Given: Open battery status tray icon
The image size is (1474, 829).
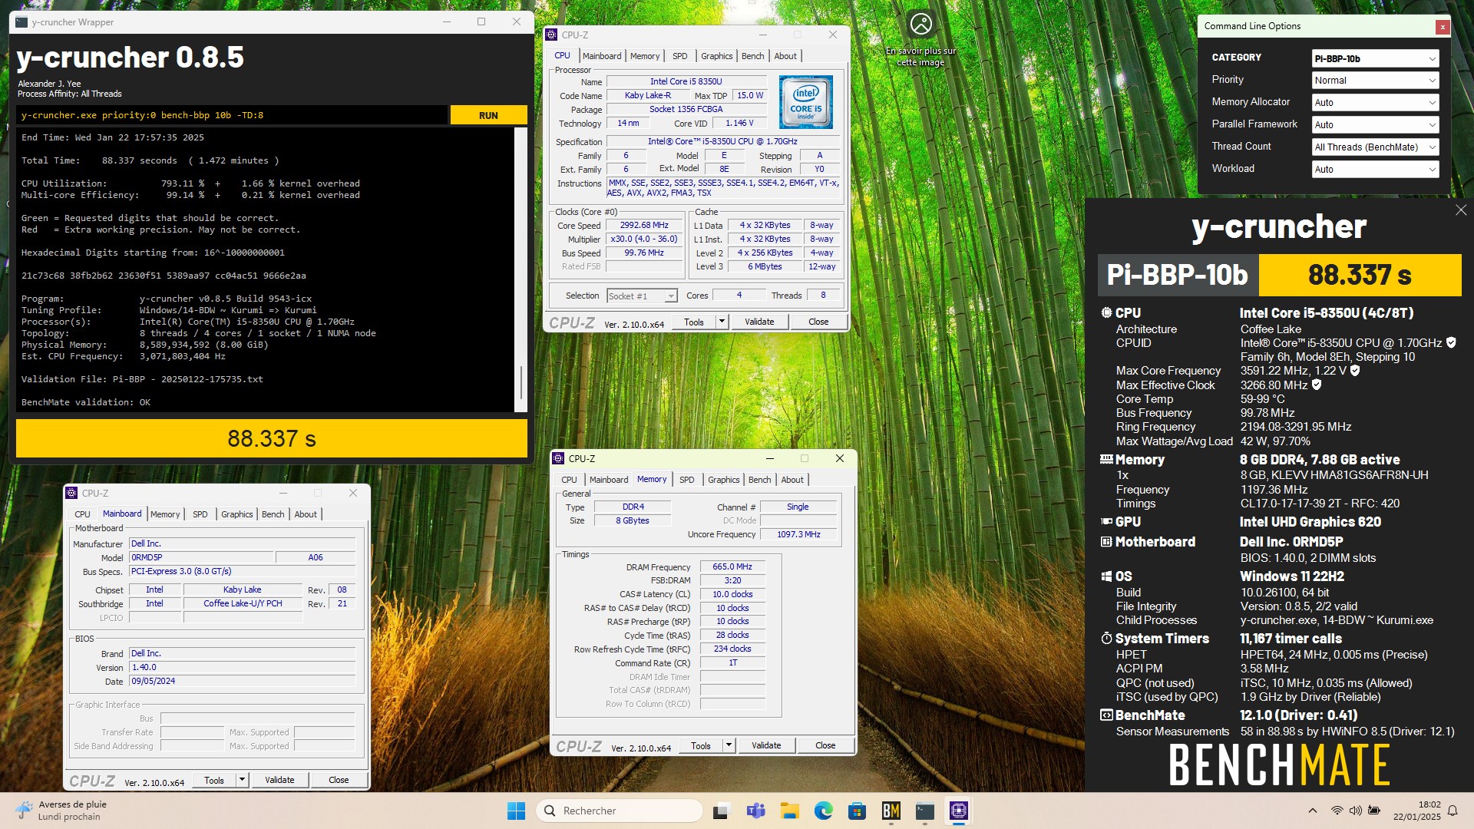Looking at the screenshot, I should (x=1374, y=811).
